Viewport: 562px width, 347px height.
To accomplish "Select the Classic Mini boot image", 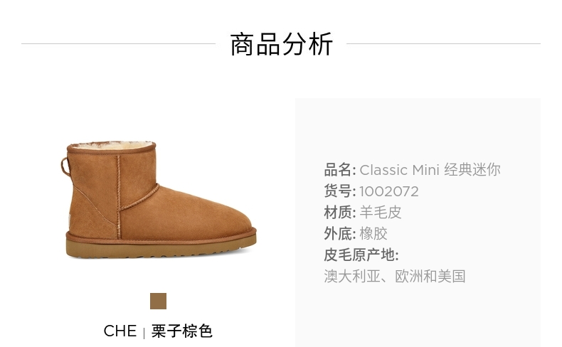I will tap(159, 200).
